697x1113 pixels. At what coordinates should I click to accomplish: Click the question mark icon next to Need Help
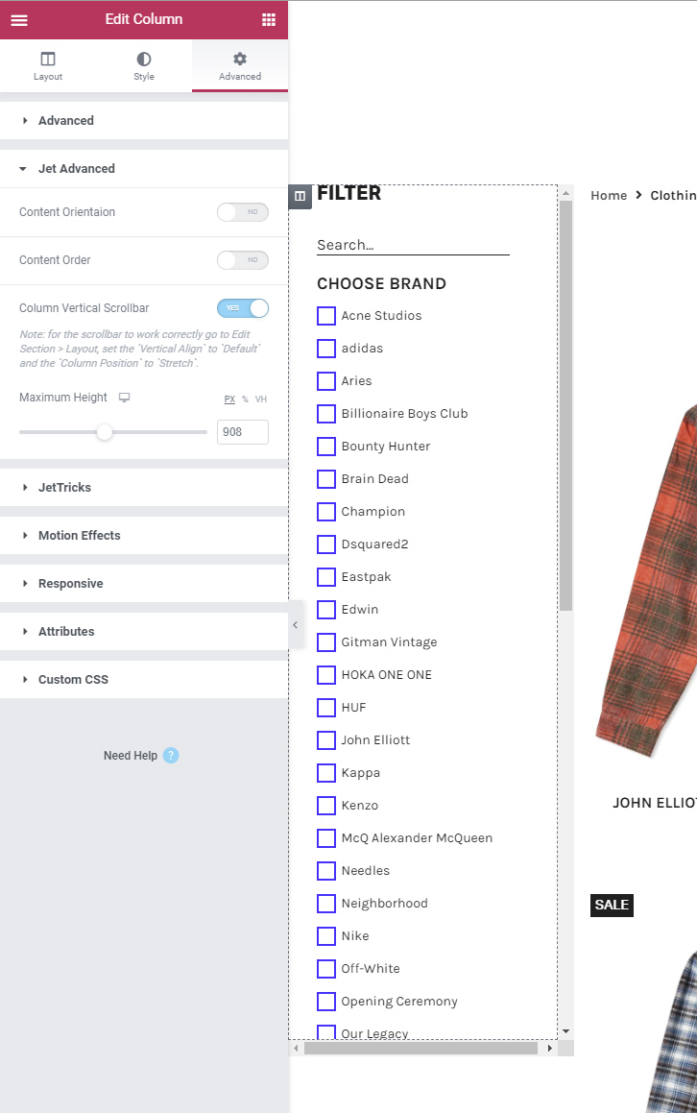[170, 756]
